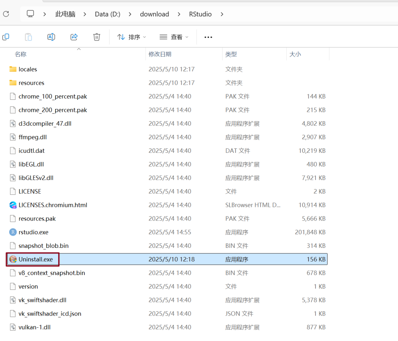Click RStudio in the breadcrumb path

(x=200, y=14)
